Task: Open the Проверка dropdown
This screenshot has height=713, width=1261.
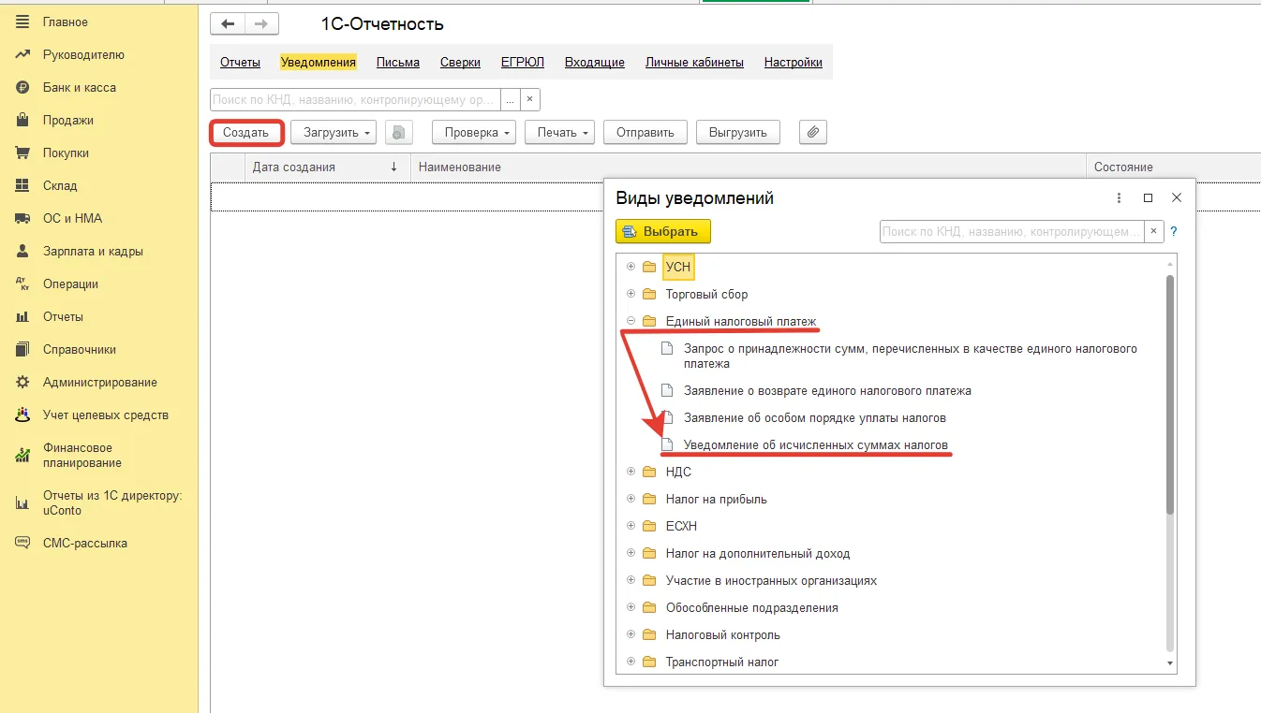Action: [x=474, y=132]
